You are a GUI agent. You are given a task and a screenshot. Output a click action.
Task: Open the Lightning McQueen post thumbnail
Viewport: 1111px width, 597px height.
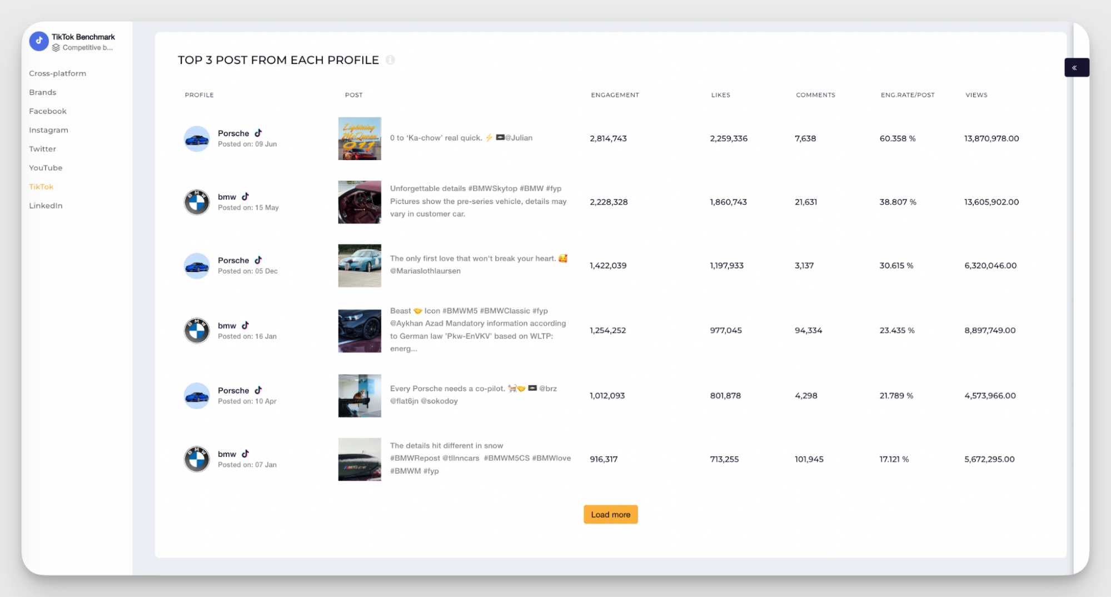pyautogui.click(x=360, y=138)
